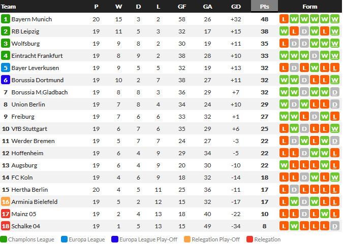Click Mainz 05's green W form icon
Image resolution: width=343 pixels, height=245 pixels.
point(325,214)
